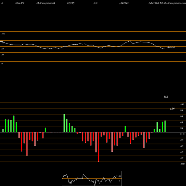The height and width of the screenshot is (186, 186).
Task: Click the 50 label on the RSI axis
Action: [3, 49]
